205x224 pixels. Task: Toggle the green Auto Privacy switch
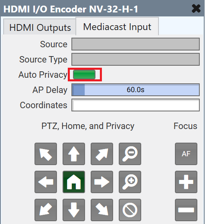84,75
